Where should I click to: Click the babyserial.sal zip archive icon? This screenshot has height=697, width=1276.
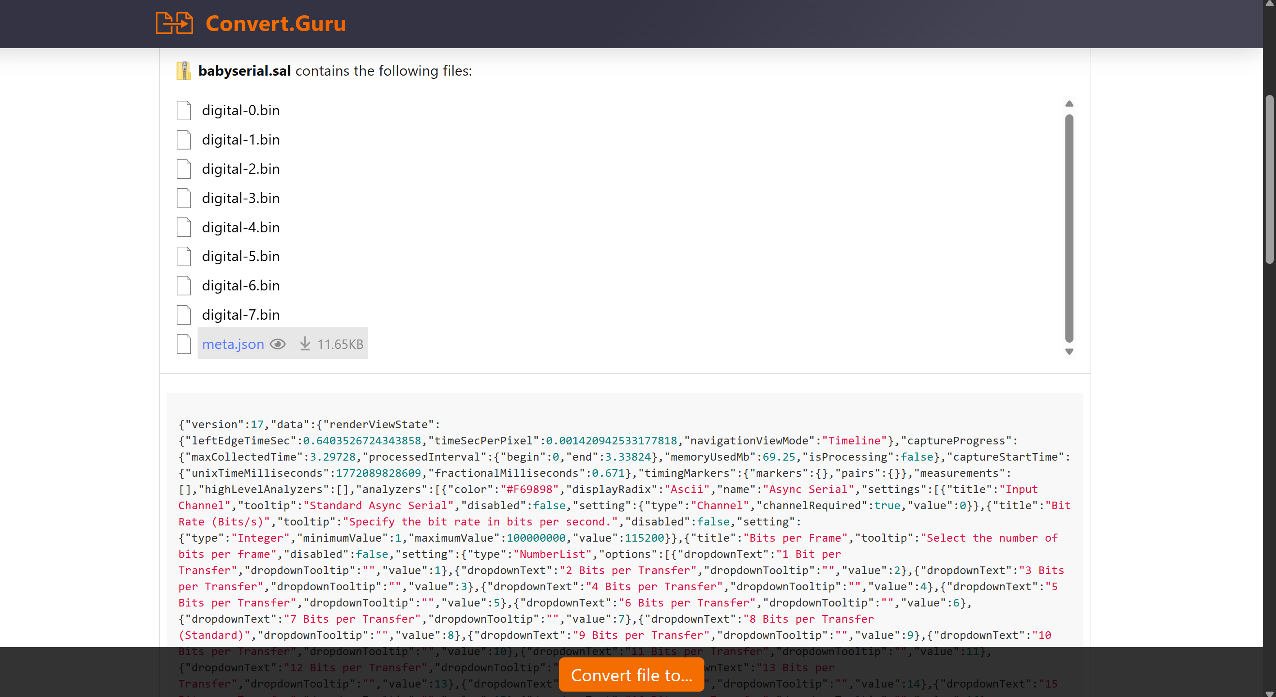[x=183, y=71]
